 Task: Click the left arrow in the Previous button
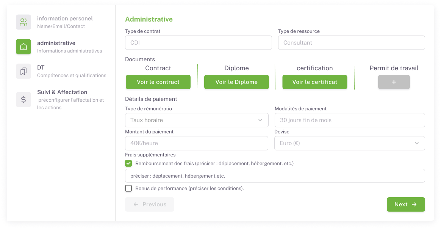(x=136, y=204)
